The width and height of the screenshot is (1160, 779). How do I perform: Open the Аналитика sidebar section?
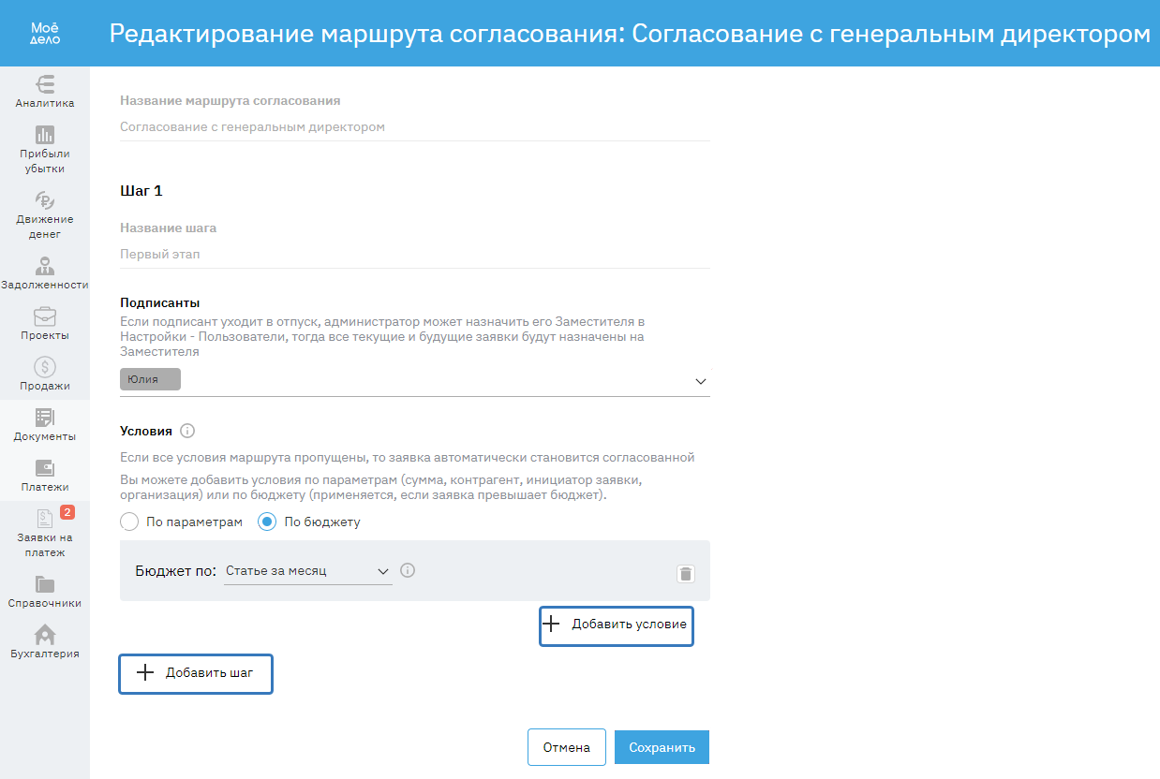pos(45,91)
